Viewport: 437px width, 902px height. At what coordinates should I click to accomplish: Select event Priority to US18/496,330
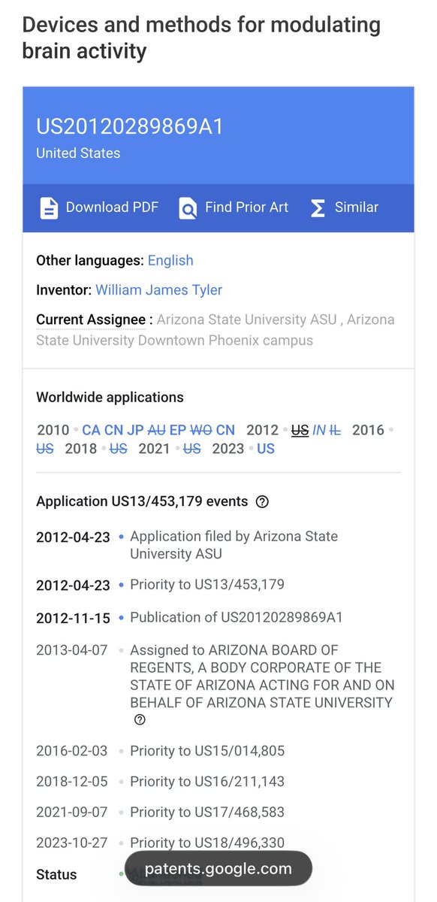point(207,843)
